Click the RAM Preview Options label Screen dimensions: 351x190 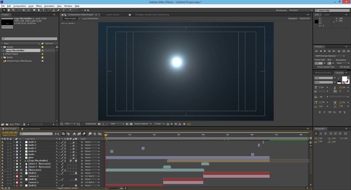[325, 56]
